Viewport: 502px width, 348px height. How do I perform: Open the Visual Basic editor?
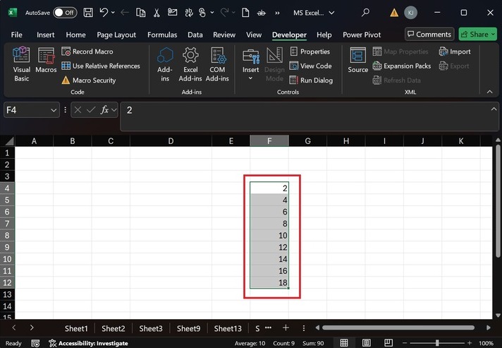22,64
